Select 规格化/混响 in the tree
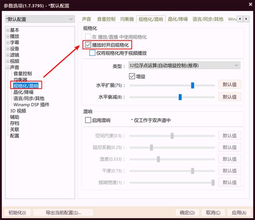255x220 pixels. click(25, 86)
